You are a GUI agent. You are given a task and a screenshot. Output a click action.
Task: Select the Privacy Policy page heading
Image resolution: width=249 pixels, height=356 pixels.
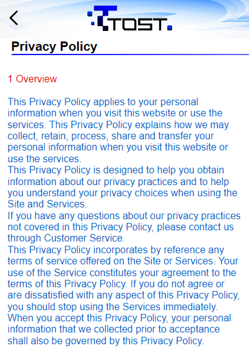tap(55, 46)
